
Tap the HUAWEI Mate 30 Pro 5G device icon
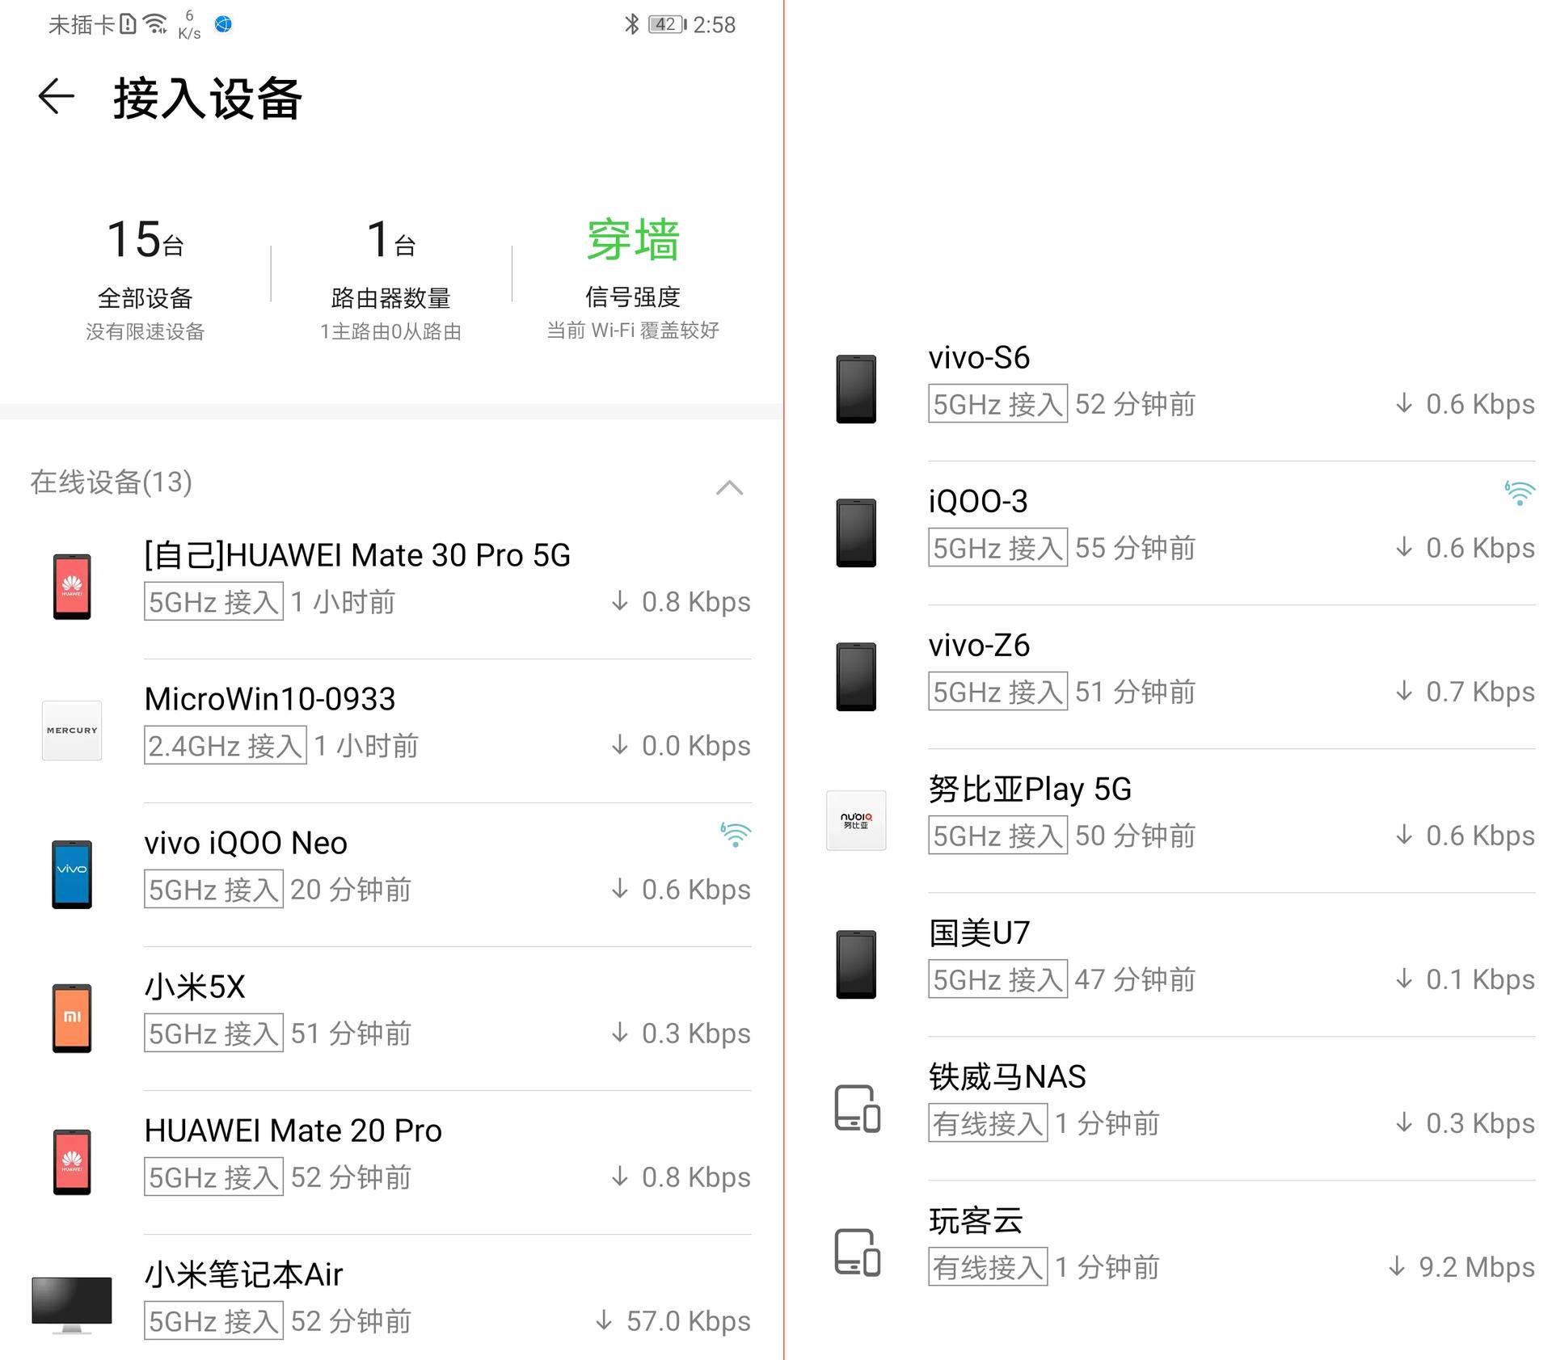(72, 585)
